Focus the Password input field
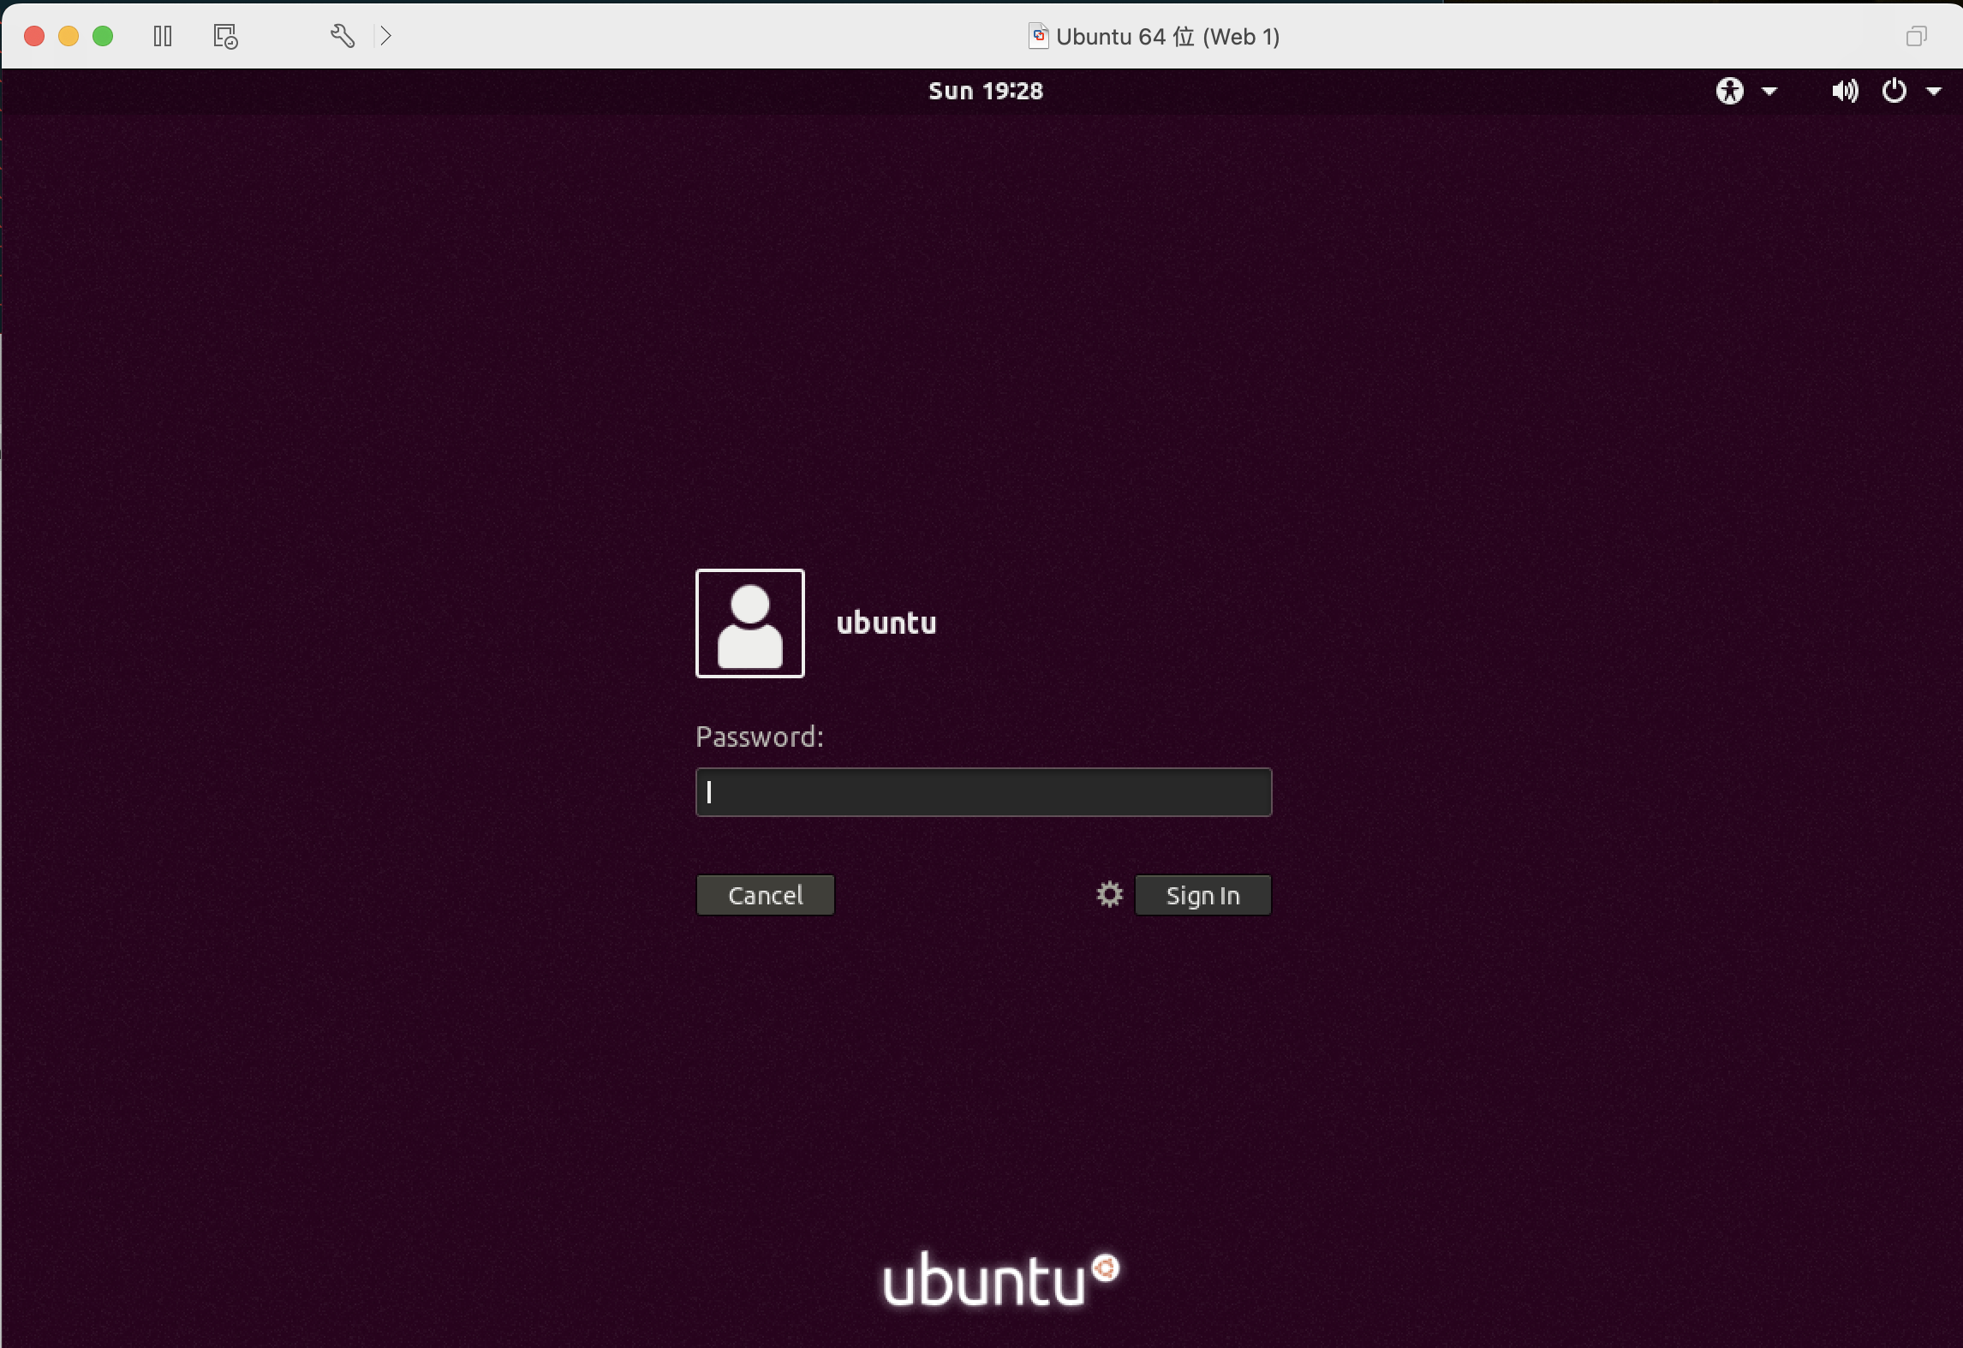1963x1348 pixels. (x=983, y=792)
